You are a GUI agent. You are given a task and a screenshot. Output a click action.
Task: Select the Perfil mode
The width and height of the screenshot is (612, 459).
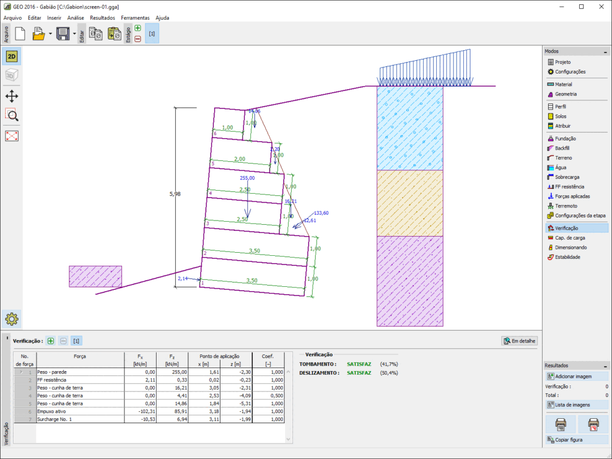[x=577, y=106]
